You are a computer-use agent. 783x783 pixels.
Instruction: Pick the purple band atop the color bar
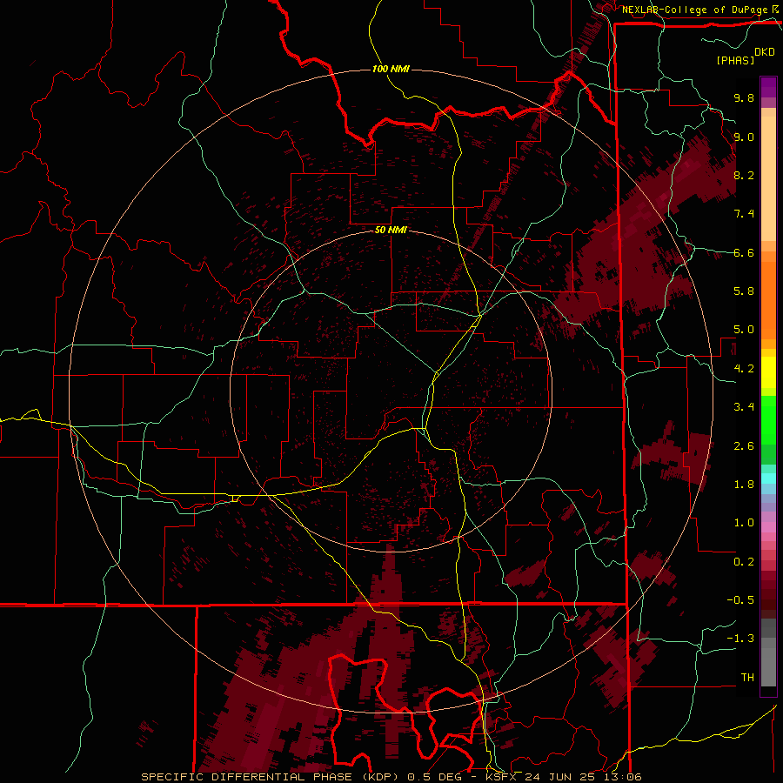coord(768,87)
